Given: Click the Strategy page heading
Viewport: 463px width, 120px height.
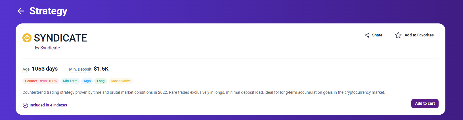Looking at the screenshot, I should 48,11.
